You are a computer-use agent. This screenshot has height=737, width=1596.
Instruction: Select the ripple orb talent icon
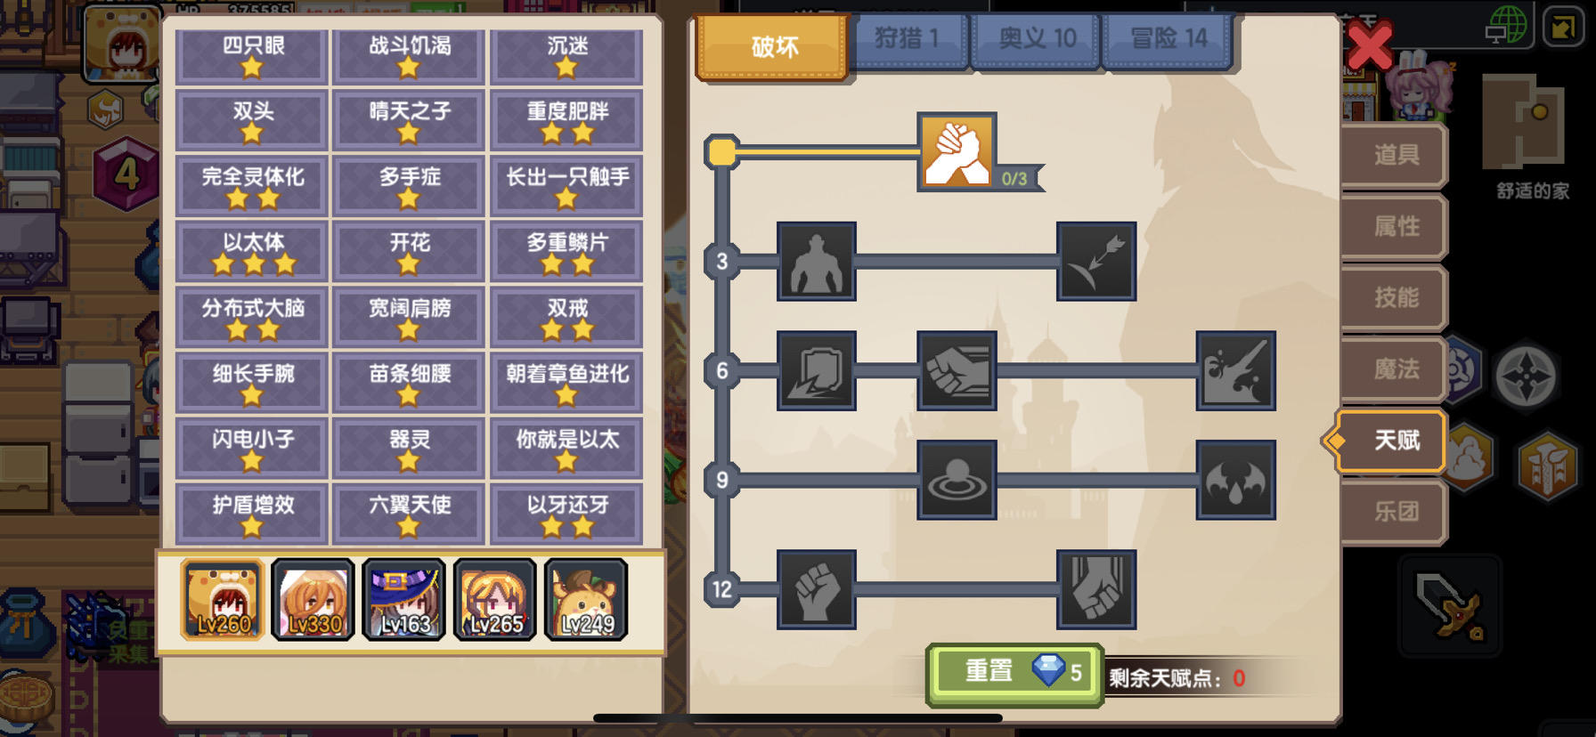point(957,480)
